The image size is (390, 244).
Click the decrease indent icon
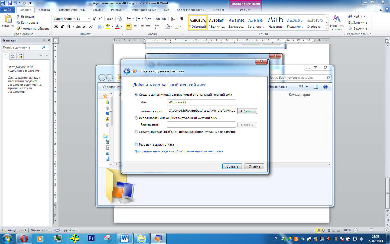(x=158, y=19)
